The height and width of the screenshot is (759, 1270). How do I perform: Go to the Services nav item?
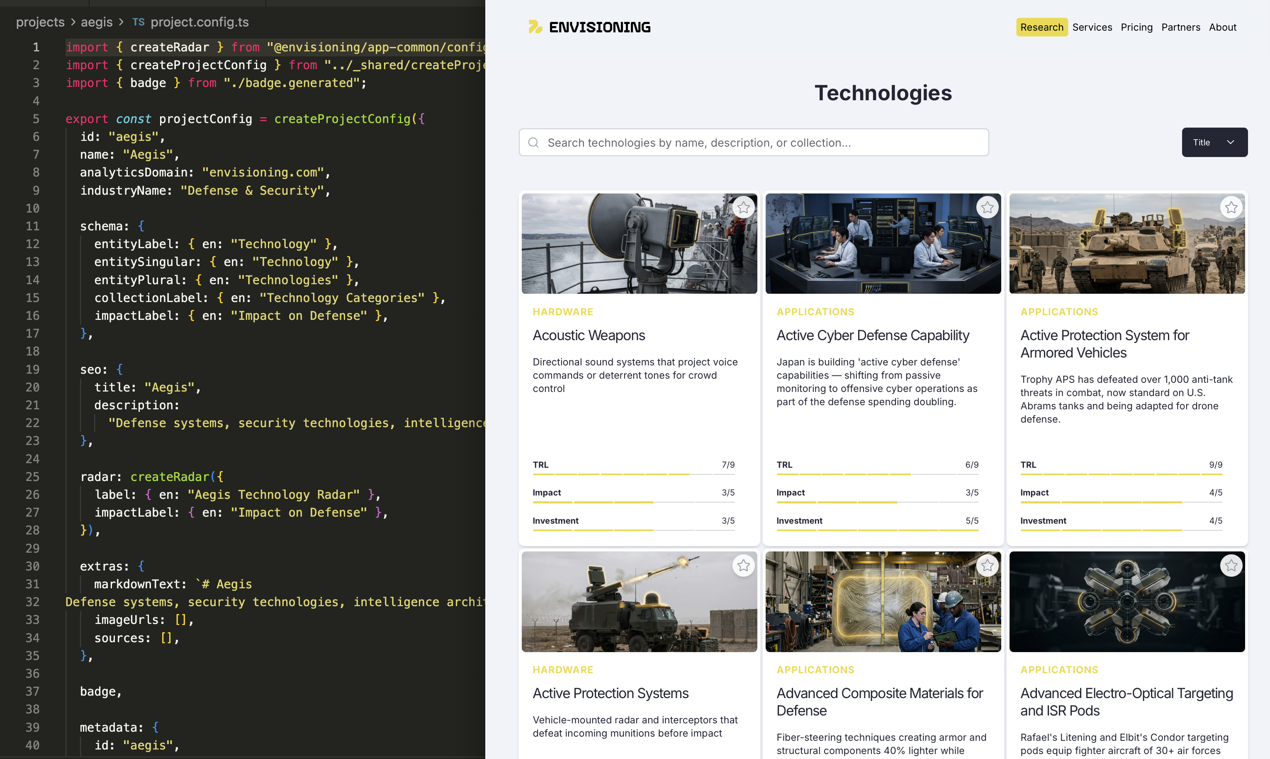1092,27
